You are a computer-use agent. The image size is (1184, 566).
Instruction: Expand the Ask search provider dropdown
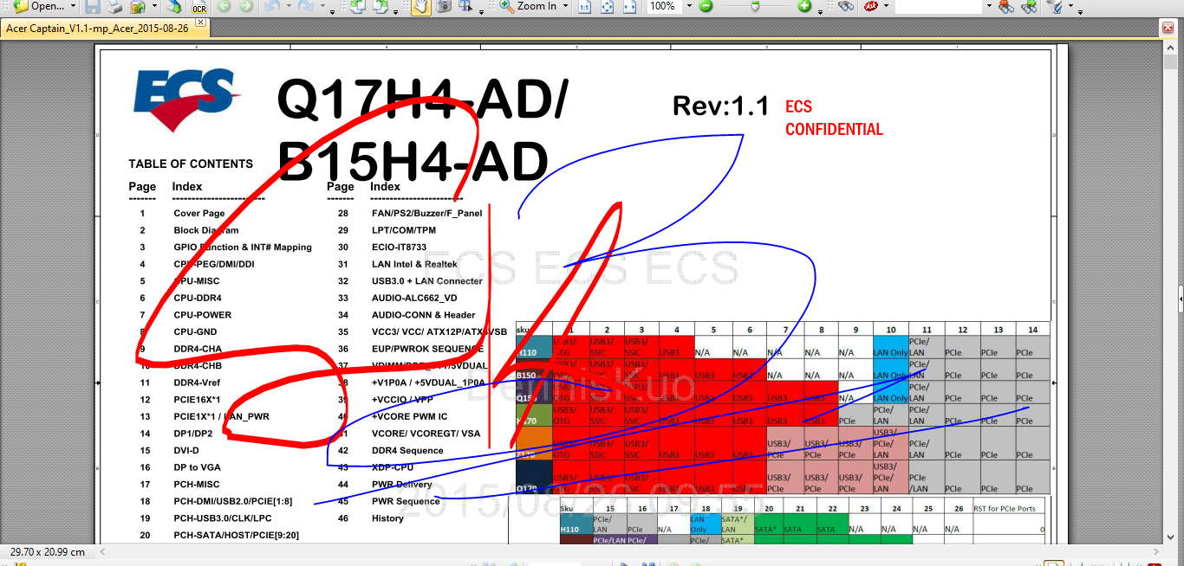(x=886, y=6)
